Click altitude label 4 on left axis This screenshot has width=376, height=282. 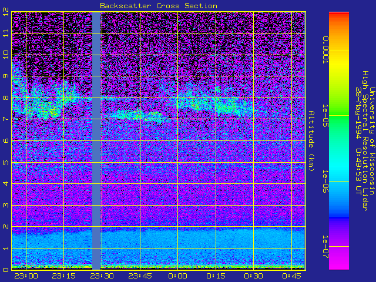(x=6, y=183)
